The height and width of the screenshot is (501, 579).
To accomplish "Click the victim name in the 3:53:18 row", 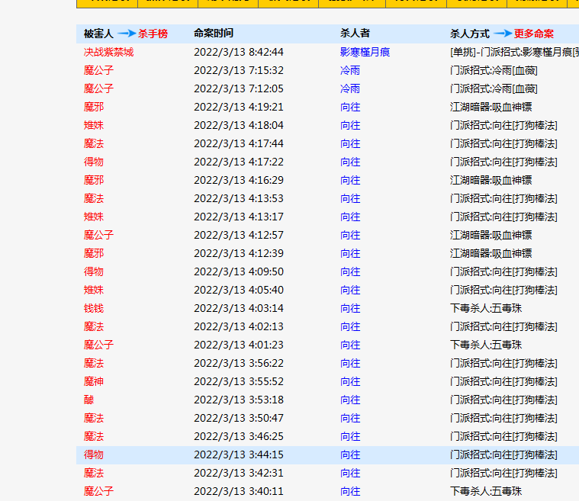I will [x=89, y=400].
